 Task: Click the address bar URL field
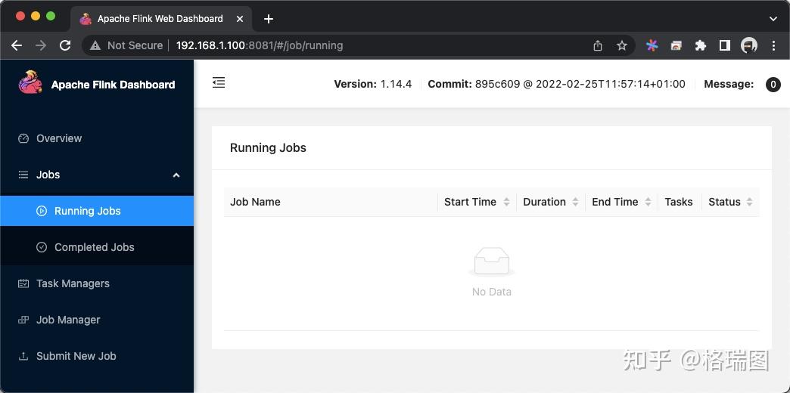point(341,45)
